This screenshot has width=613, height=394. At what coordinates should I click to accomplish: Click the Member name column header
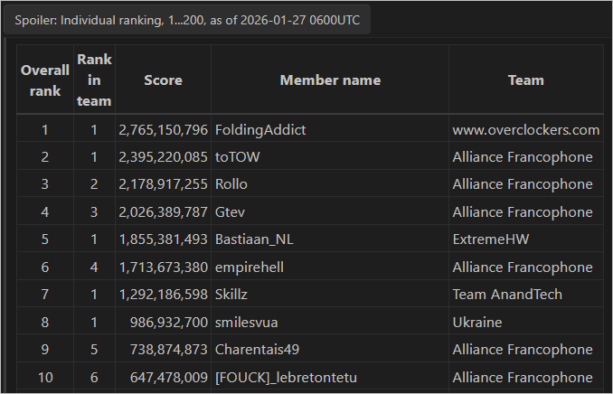click(330, 80)
